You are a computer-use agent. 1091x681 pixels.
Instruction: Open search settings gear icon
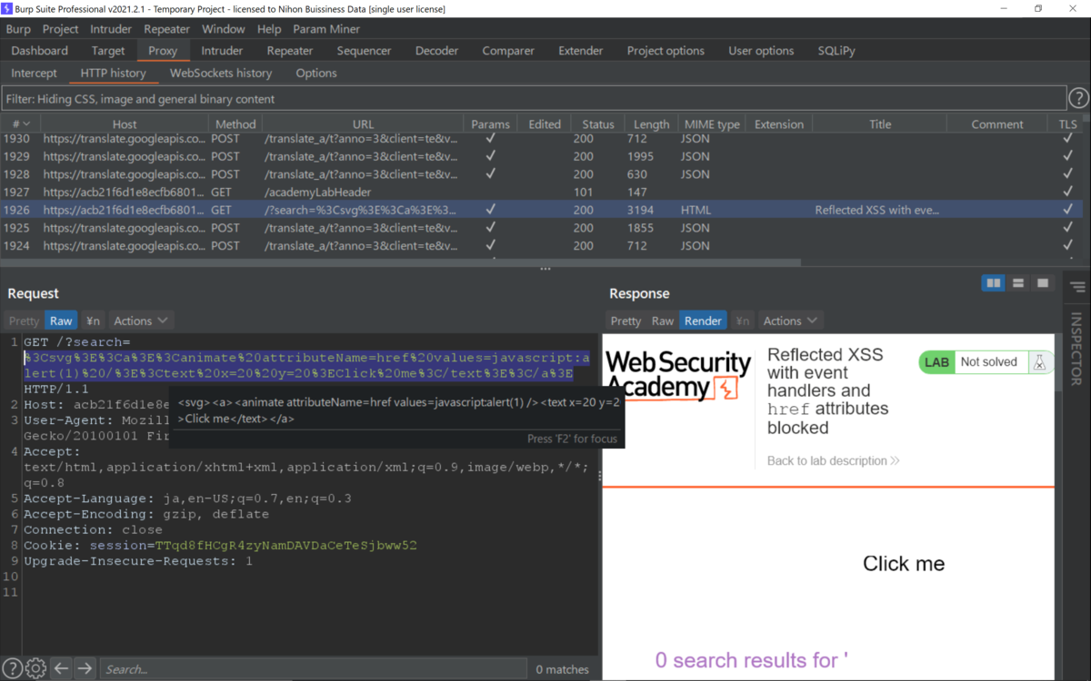pos(35,668)
